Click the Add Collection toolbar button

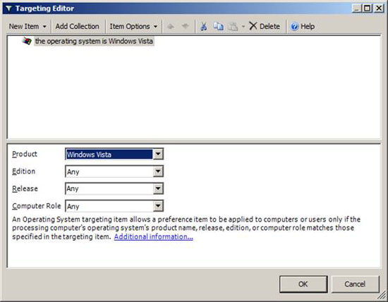point(77,26)
